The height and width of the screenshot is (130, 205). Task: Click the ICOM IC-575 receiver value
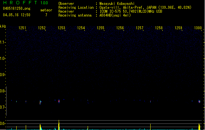pos(131,11)
